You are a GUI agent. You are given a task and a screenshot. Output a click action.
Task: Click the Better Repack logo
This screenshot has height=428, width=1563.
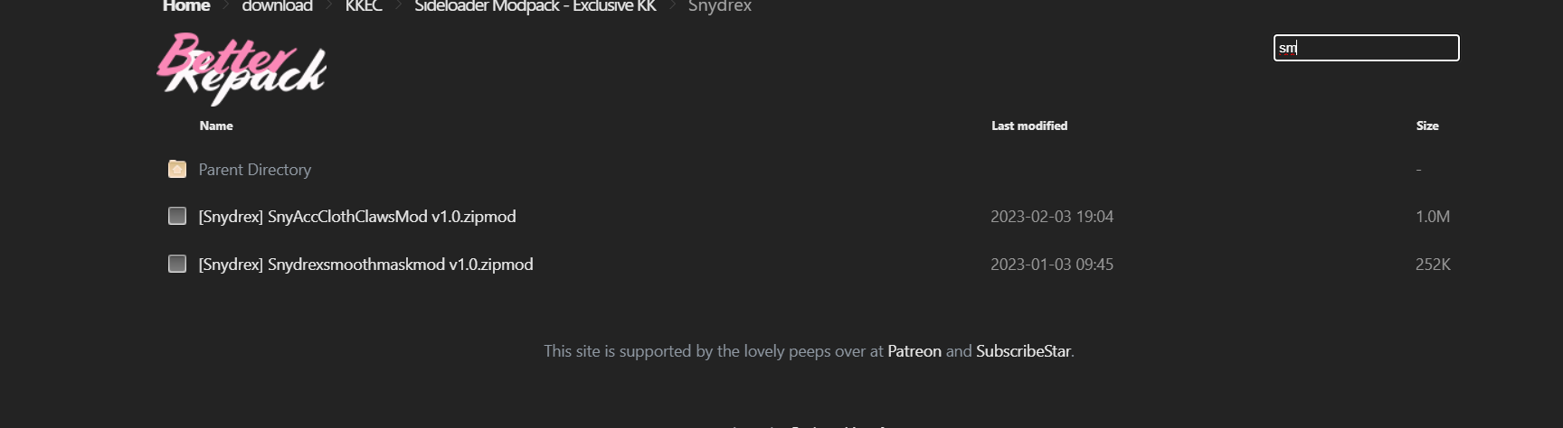(242, 69)
